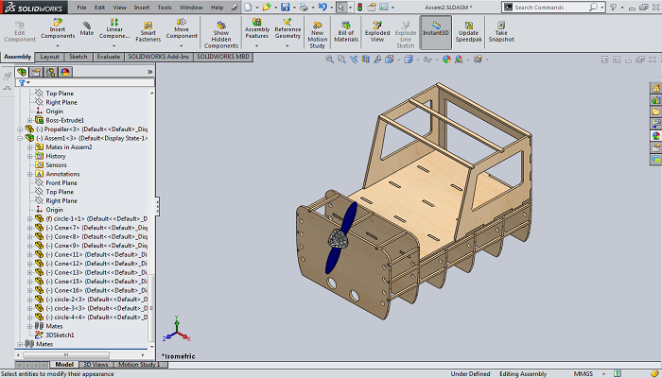Create an Exploded View
This screenshot has height=378, width=662.
click(x=377, y=31)
